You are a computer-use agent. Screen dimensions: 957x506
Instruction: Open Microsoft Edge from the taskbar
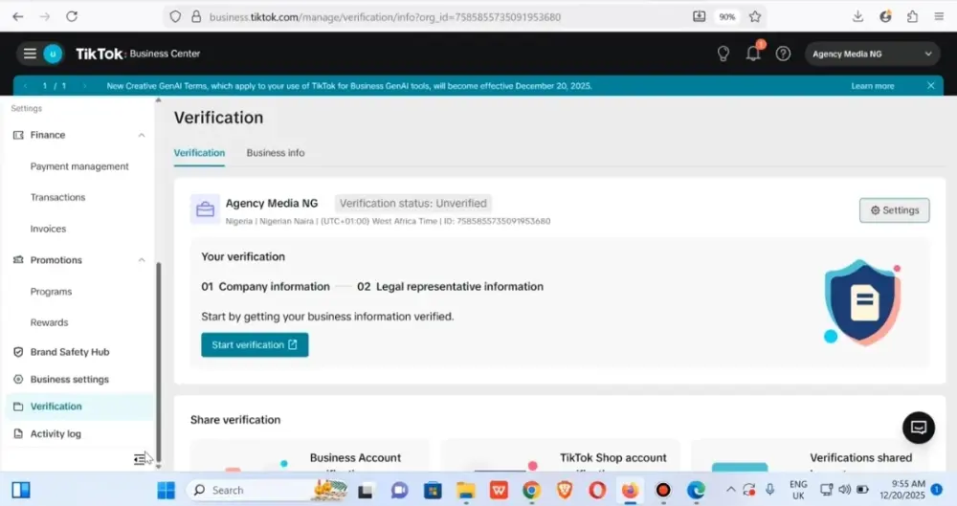click(x=696, y=490)
